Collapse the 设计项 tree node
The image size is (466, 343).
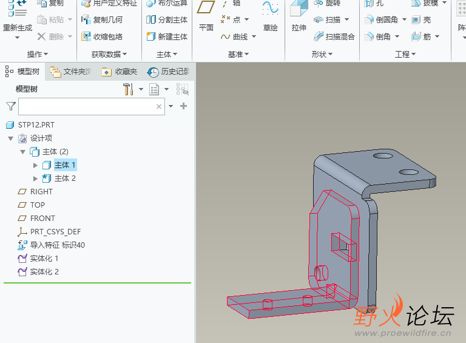[11, 138]
